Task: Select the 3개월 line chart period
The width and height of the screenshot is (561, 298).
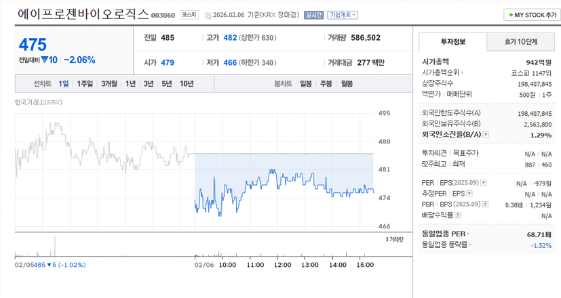Action: coord(109,83)
